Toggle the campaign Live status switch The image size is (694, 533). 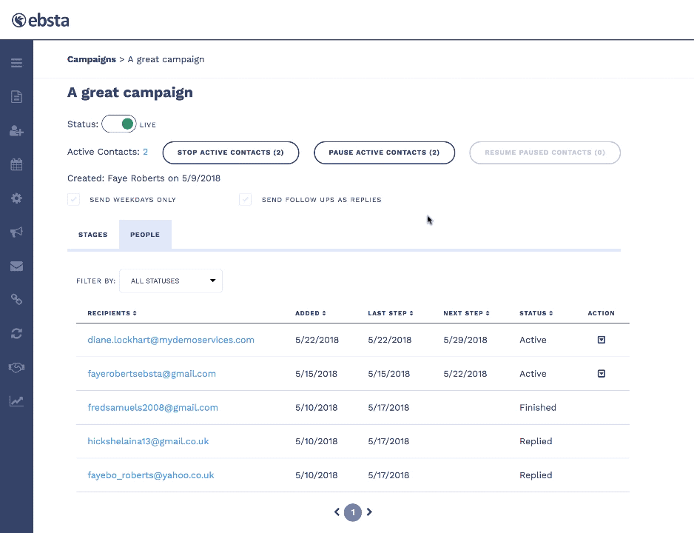(119, 124)
